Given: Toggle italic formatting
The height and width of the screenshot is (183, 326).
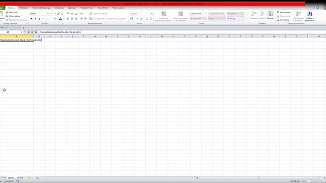Looking at the screenshot, I should 35,19.
